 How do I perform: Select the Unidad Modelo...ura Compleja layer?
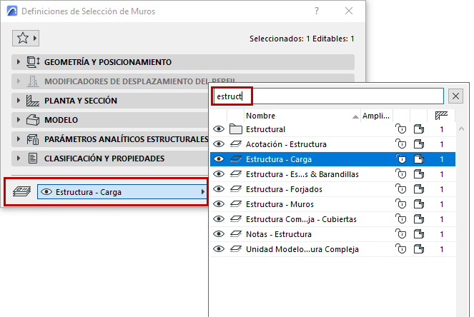[x=302, y=249]
